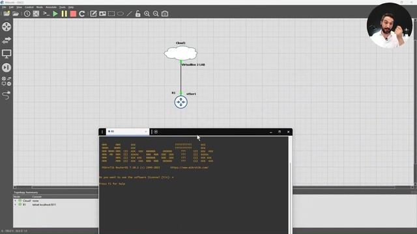
Task: Start all nodes with green play button
Action: [x=55, y=14]
